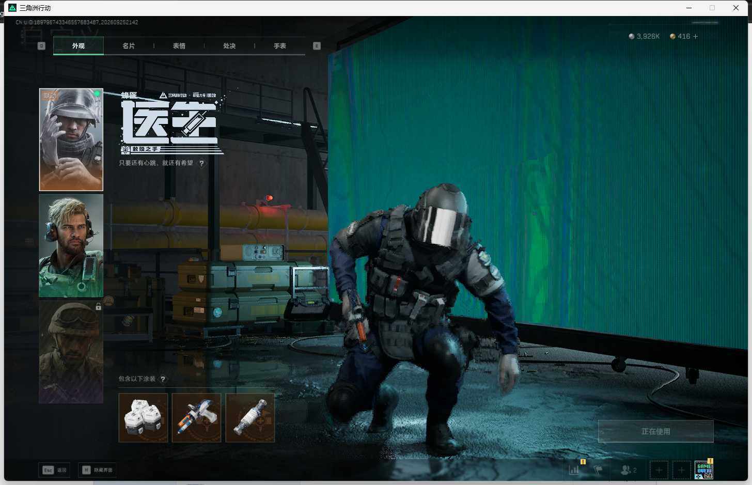Screen dimensions: 752x485
Task: Open the bar chart stats icon
Action: point(574,470)
